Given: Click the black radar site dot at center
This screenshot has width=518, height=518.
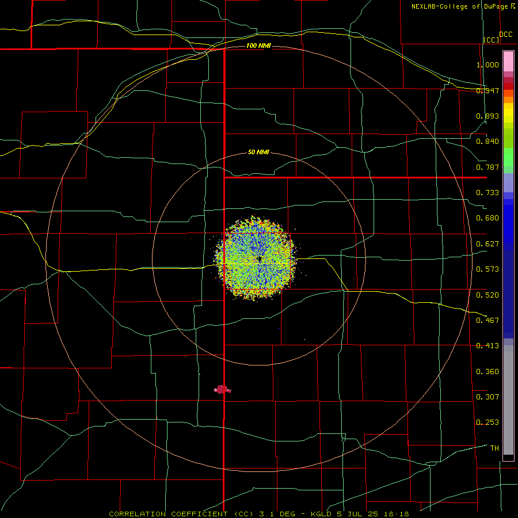Looking at the screenshot, I should click(x=260, y=258).
